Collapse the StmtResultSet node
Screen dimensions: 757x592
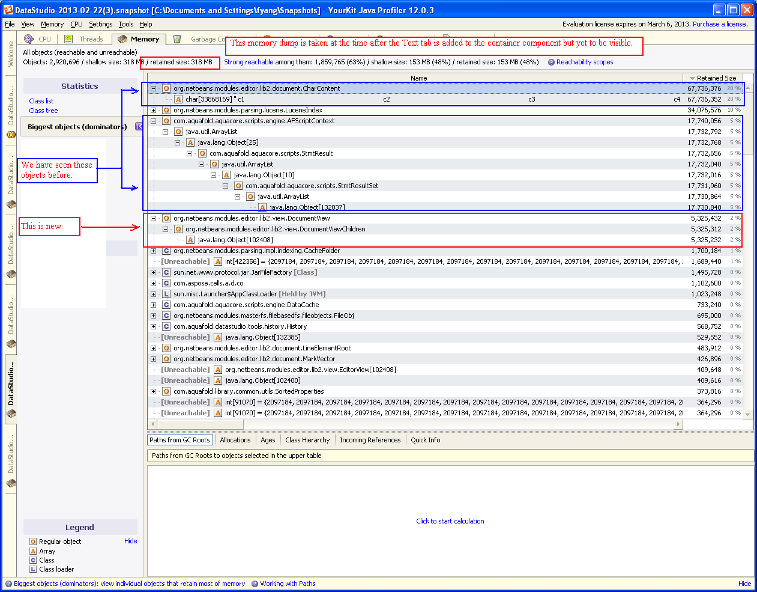click(226, 186)
